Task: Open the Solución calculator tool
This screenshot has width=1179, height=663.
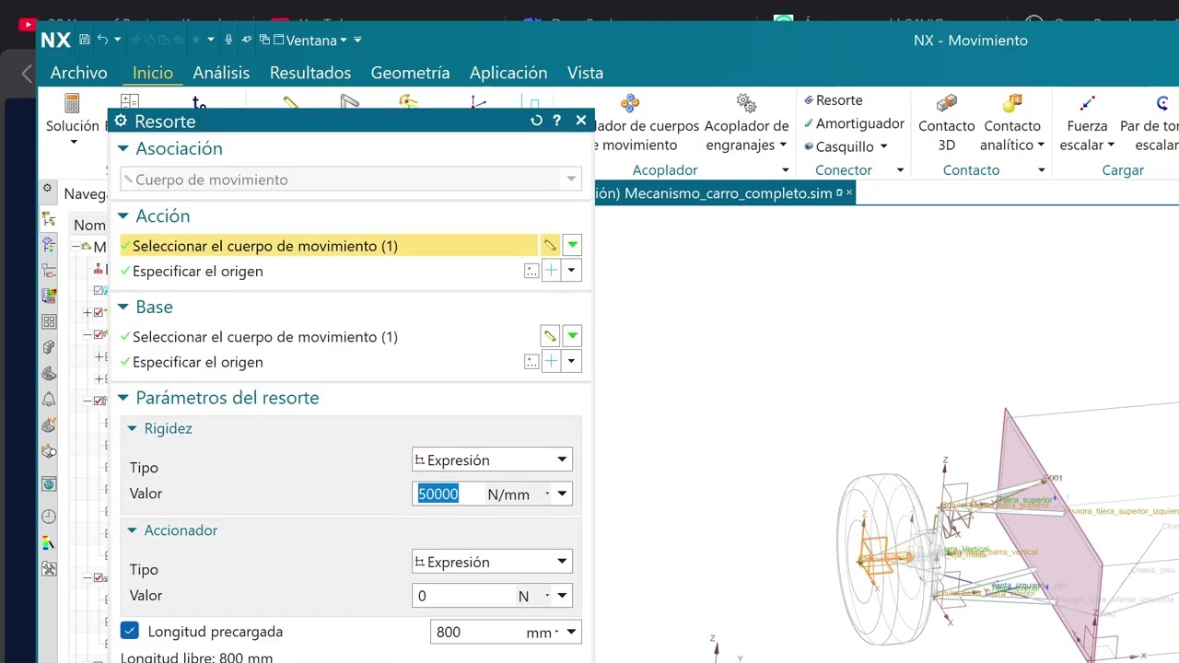Action: (x=72, y=103)
